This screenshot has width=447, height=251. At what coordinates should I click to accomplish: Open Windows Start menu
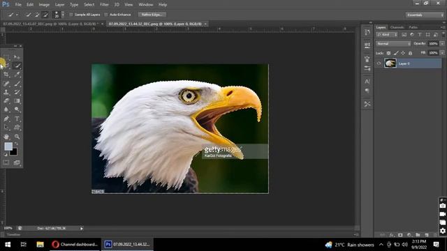click(x=8, y=245)
